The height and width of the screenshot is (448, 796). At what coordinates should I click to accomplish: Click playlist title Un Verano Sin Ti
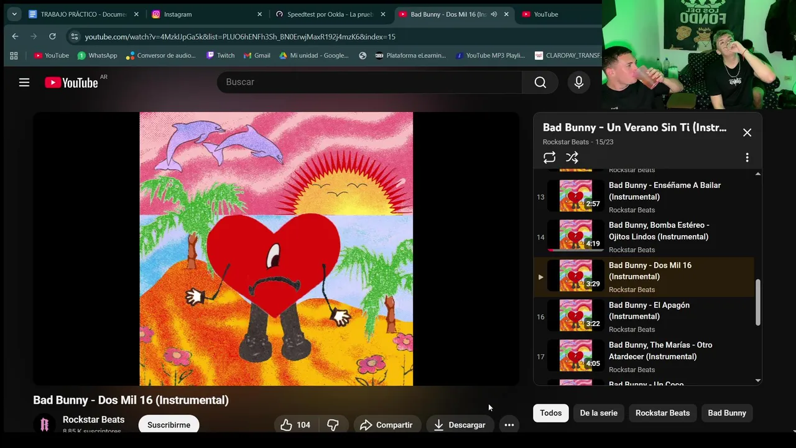(634, 128)
